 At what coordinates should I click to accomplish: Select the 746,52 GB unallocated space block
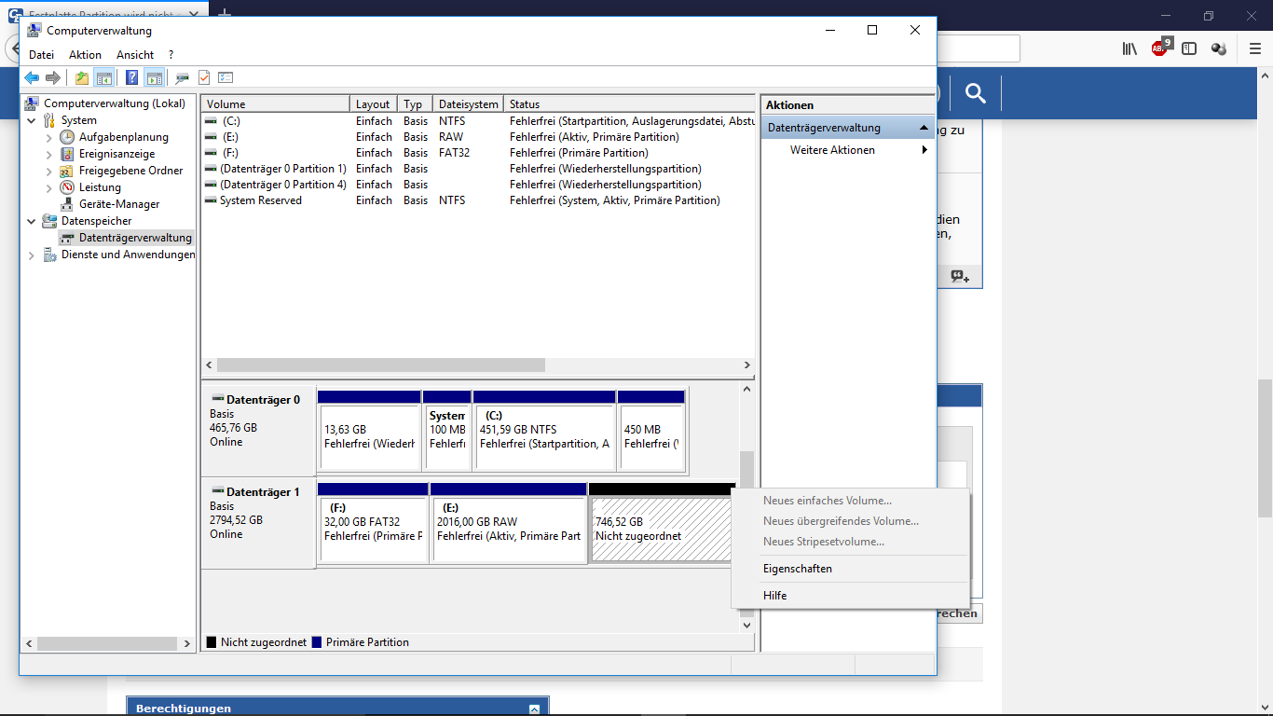click(662, 523)
